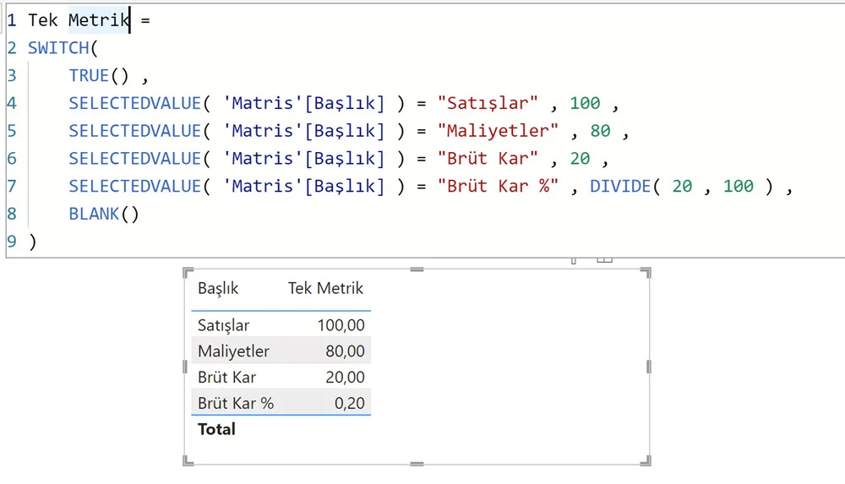Viewport: 845px width, 484px height.
Task: Click the 80,00 value cell
Action: 345,351
